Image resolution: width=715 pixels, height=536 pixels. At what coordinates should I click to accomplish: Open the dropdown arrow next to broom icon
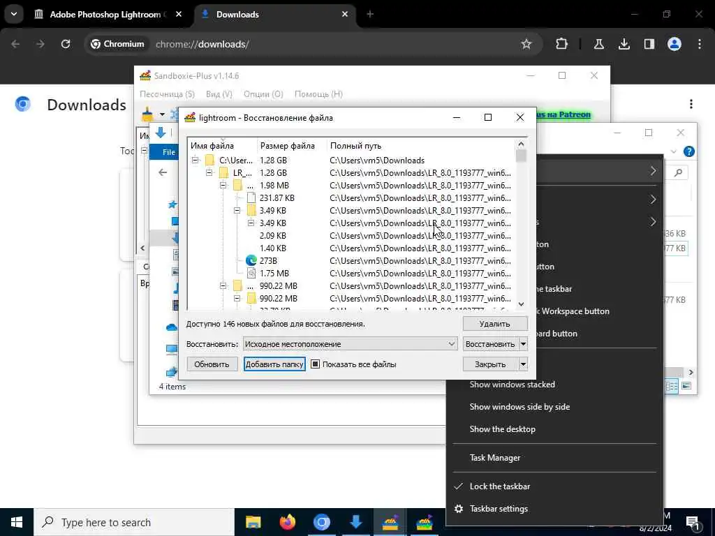click(x=162, y=114)
